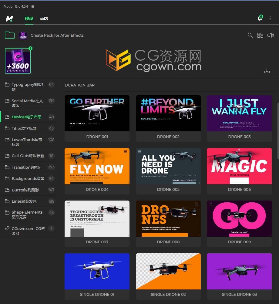The width and height of the screenshot is (279, 304).
Task: Click Create Pack for After Effects title
Action: coord(57,35)
